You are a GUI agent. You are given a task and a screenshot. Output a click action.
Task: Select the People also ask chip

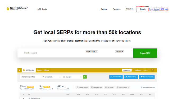96,87
